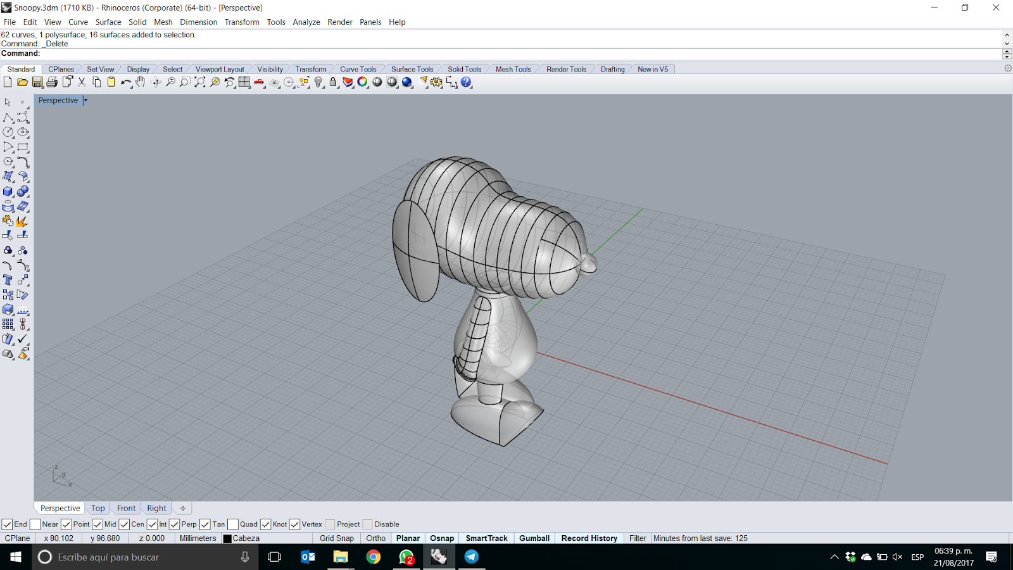Save the model with floppy disk icon
Screen dimensions: 1013x570
(37, 82)
